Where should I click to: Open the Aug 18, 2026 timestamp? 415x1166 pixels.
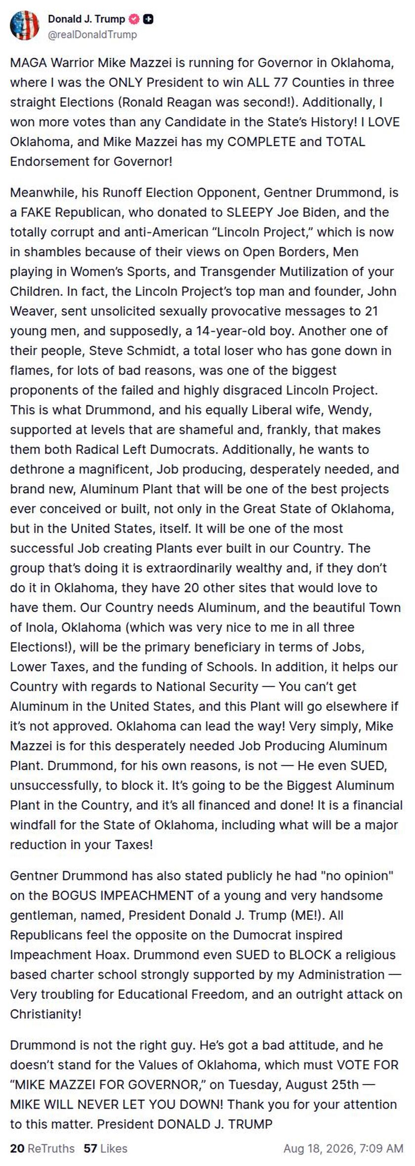click(343, 1148)
